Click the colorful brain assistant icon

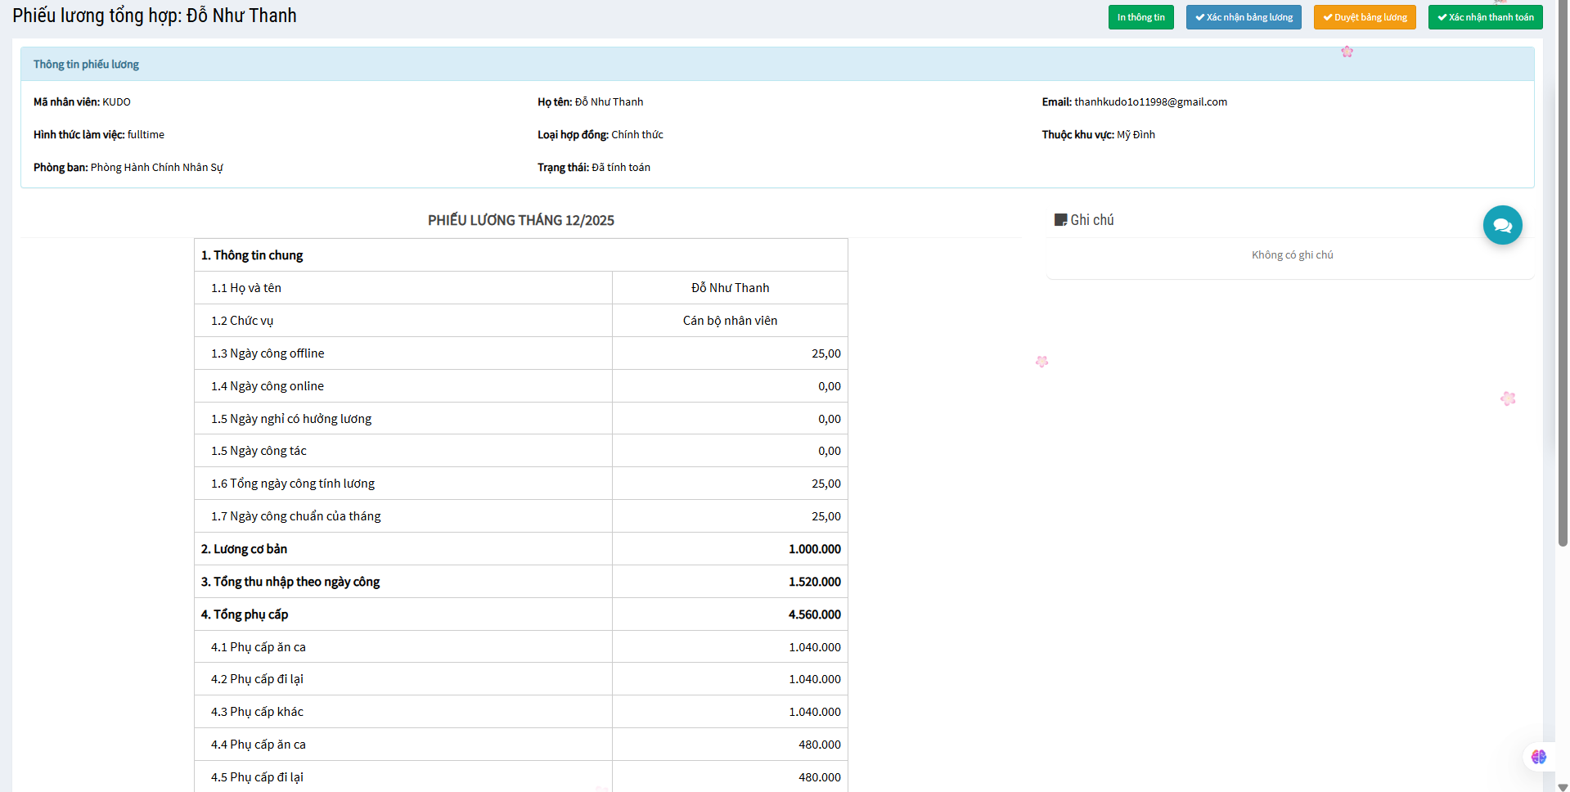(x=1538, y=757)
